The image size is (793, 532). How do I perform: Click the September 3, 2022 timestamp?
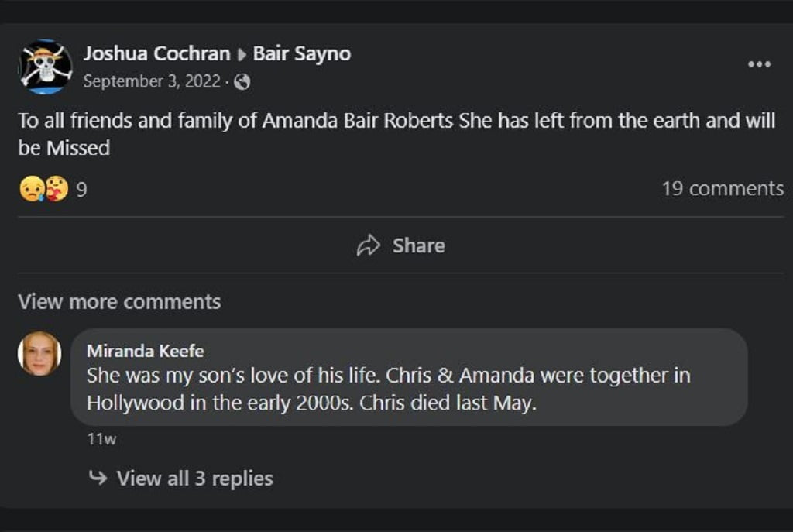pyautogui.click(x=152, y=81)
